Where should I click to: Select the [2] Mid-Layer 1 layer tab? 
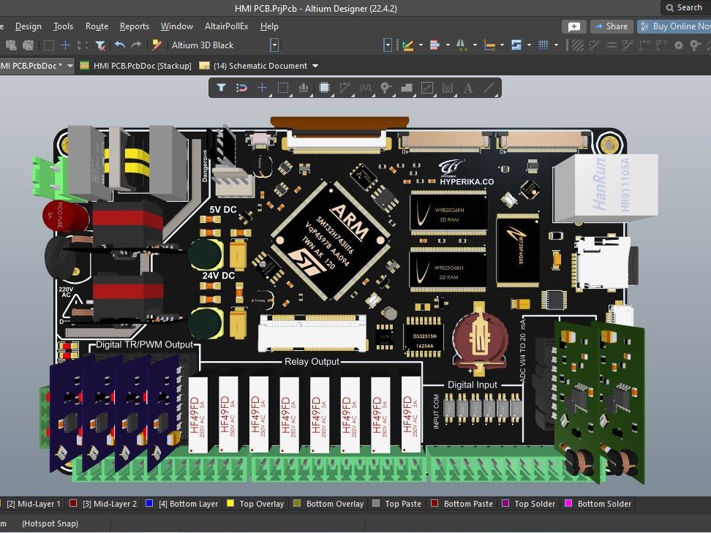[30, 504]
